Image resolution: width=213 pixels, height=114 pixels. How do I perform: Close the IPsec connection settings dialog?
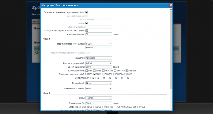pos(171,5)
